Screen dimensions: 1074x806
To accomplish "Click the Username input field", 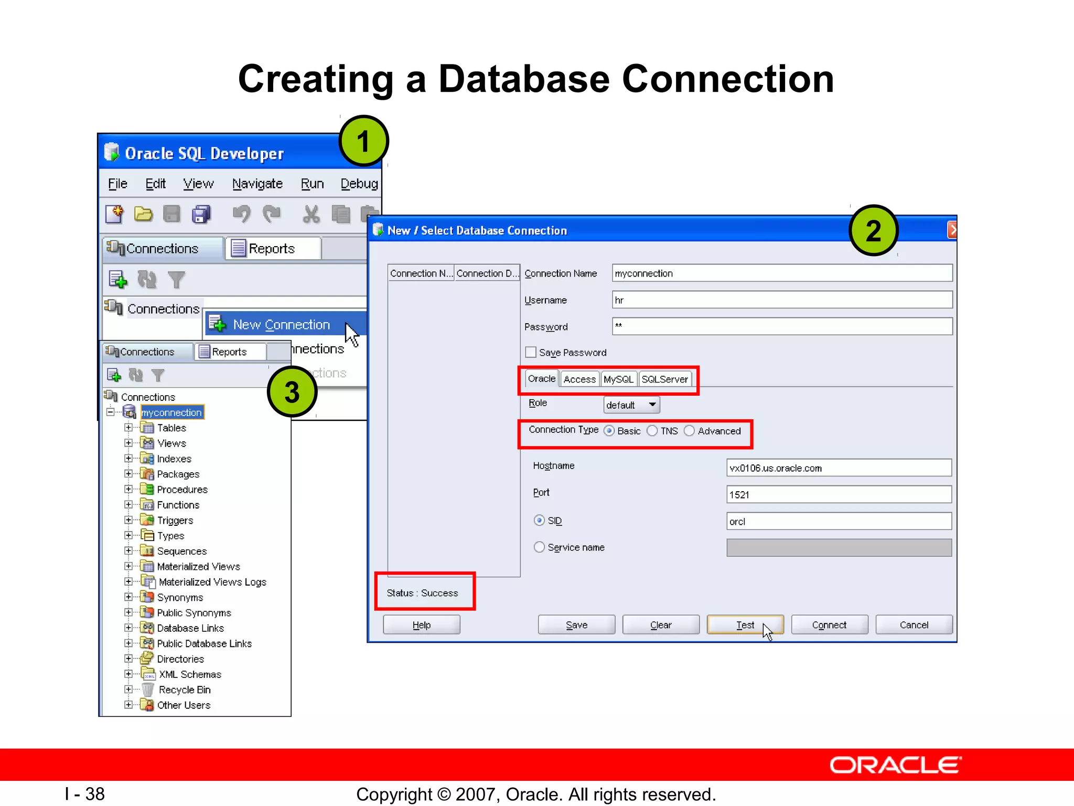I will click(782, 300).
